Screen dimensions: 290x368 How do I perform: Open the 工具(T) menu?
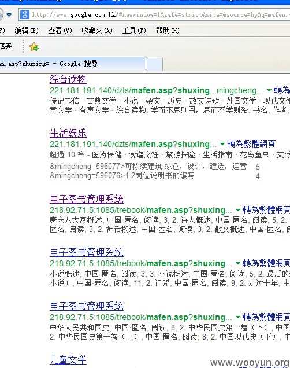[x=134, y=31]
